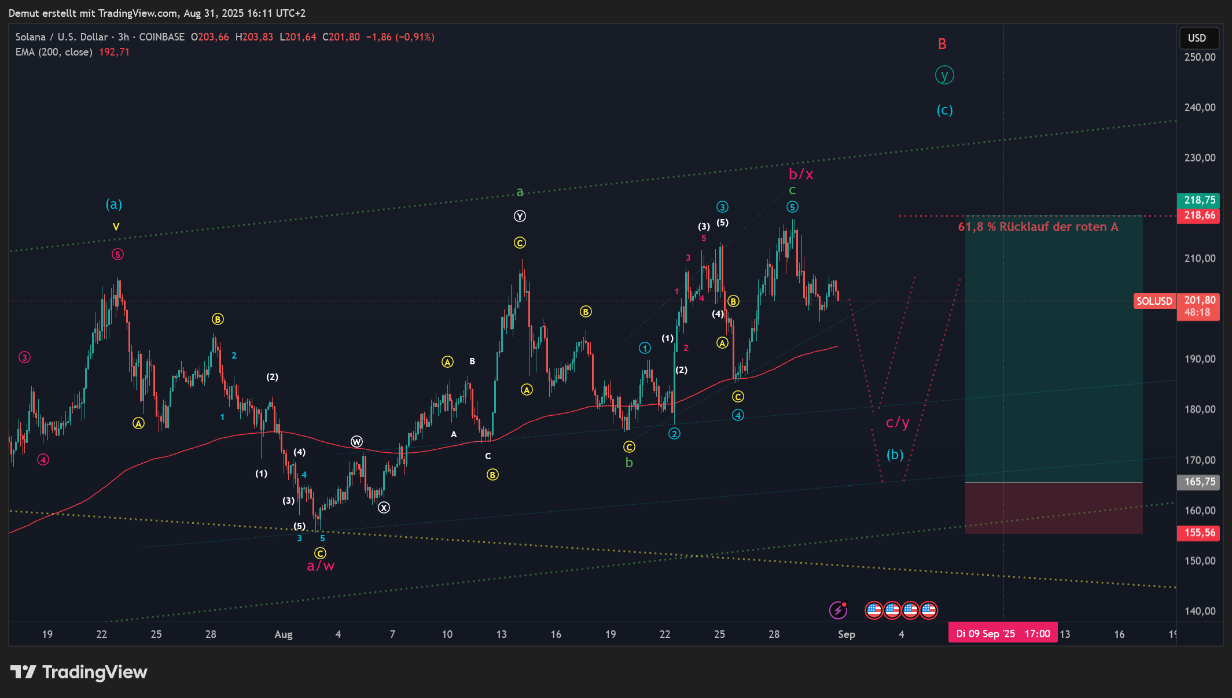Click the purple lightning news event icon
This screenshot has height=698, width=1232.
point(838,610)
